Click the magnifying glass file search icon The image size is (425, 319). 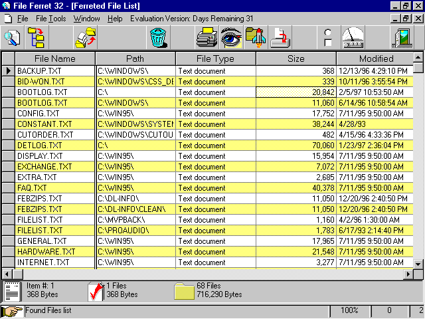[11, 37]
